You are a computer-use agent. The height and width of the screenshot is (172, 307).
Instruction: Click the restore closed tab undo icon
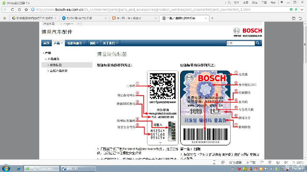click(300, 18)
